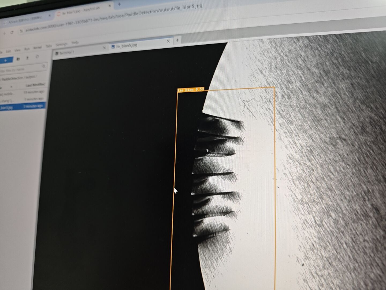Open the Kernel menu
The image size is (386, 290).
pyautogui.click(x=38, y=48)
